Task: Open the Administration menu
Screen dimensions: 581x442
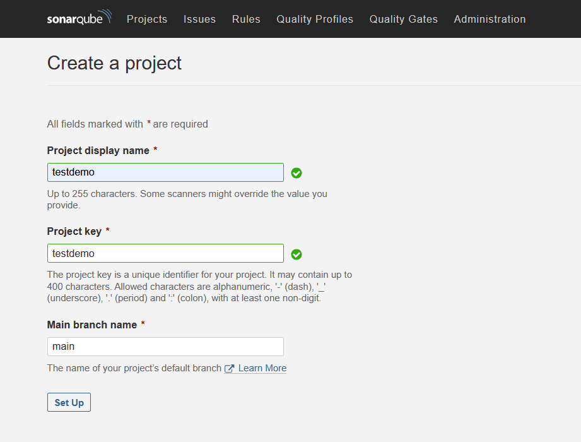Action: (490, 19)
